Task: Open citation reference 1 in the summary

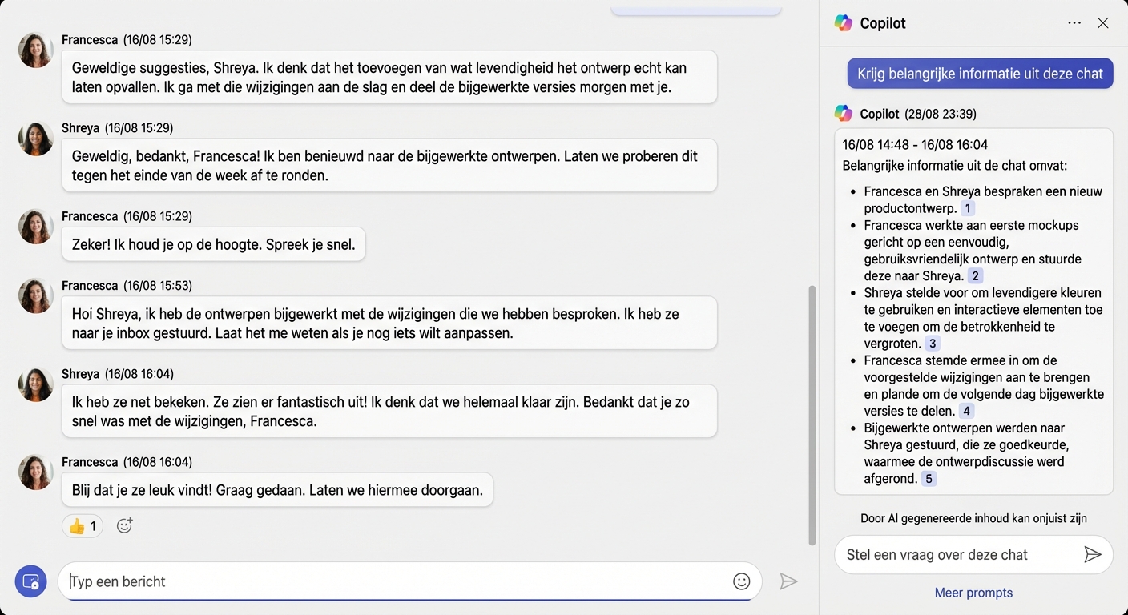Action: click(x=967, y=207)
